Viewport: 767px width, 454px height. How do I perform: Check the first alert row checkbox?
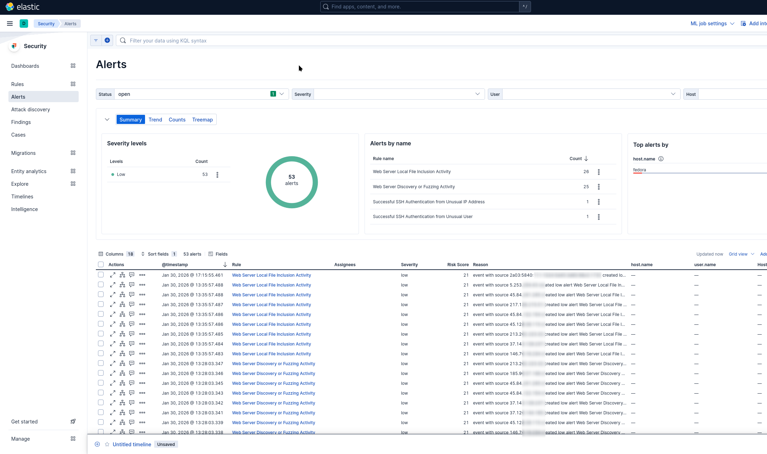pyautogui.click(x=101, y=275)
